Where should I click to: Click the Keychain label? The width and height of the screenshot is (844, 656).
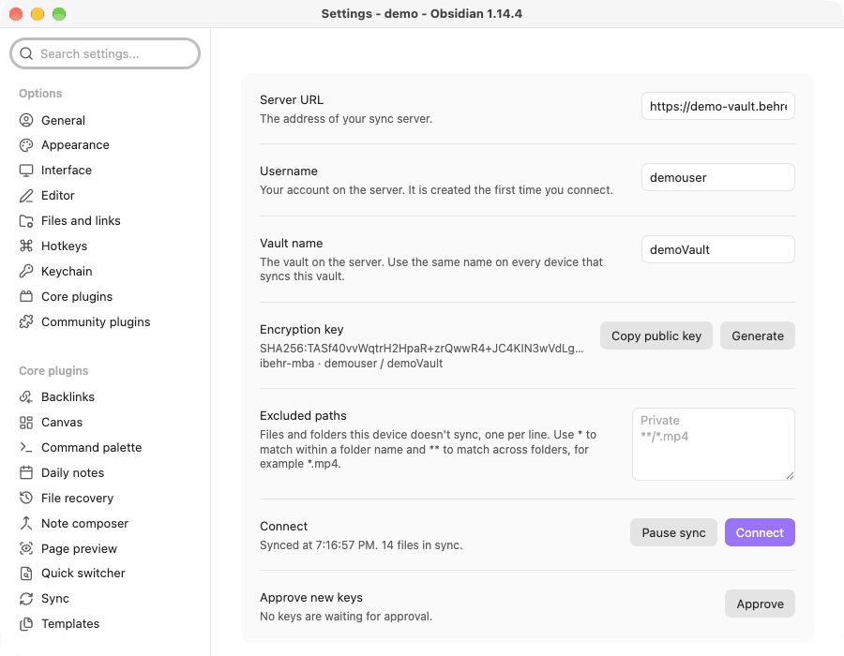click(67, 272)
